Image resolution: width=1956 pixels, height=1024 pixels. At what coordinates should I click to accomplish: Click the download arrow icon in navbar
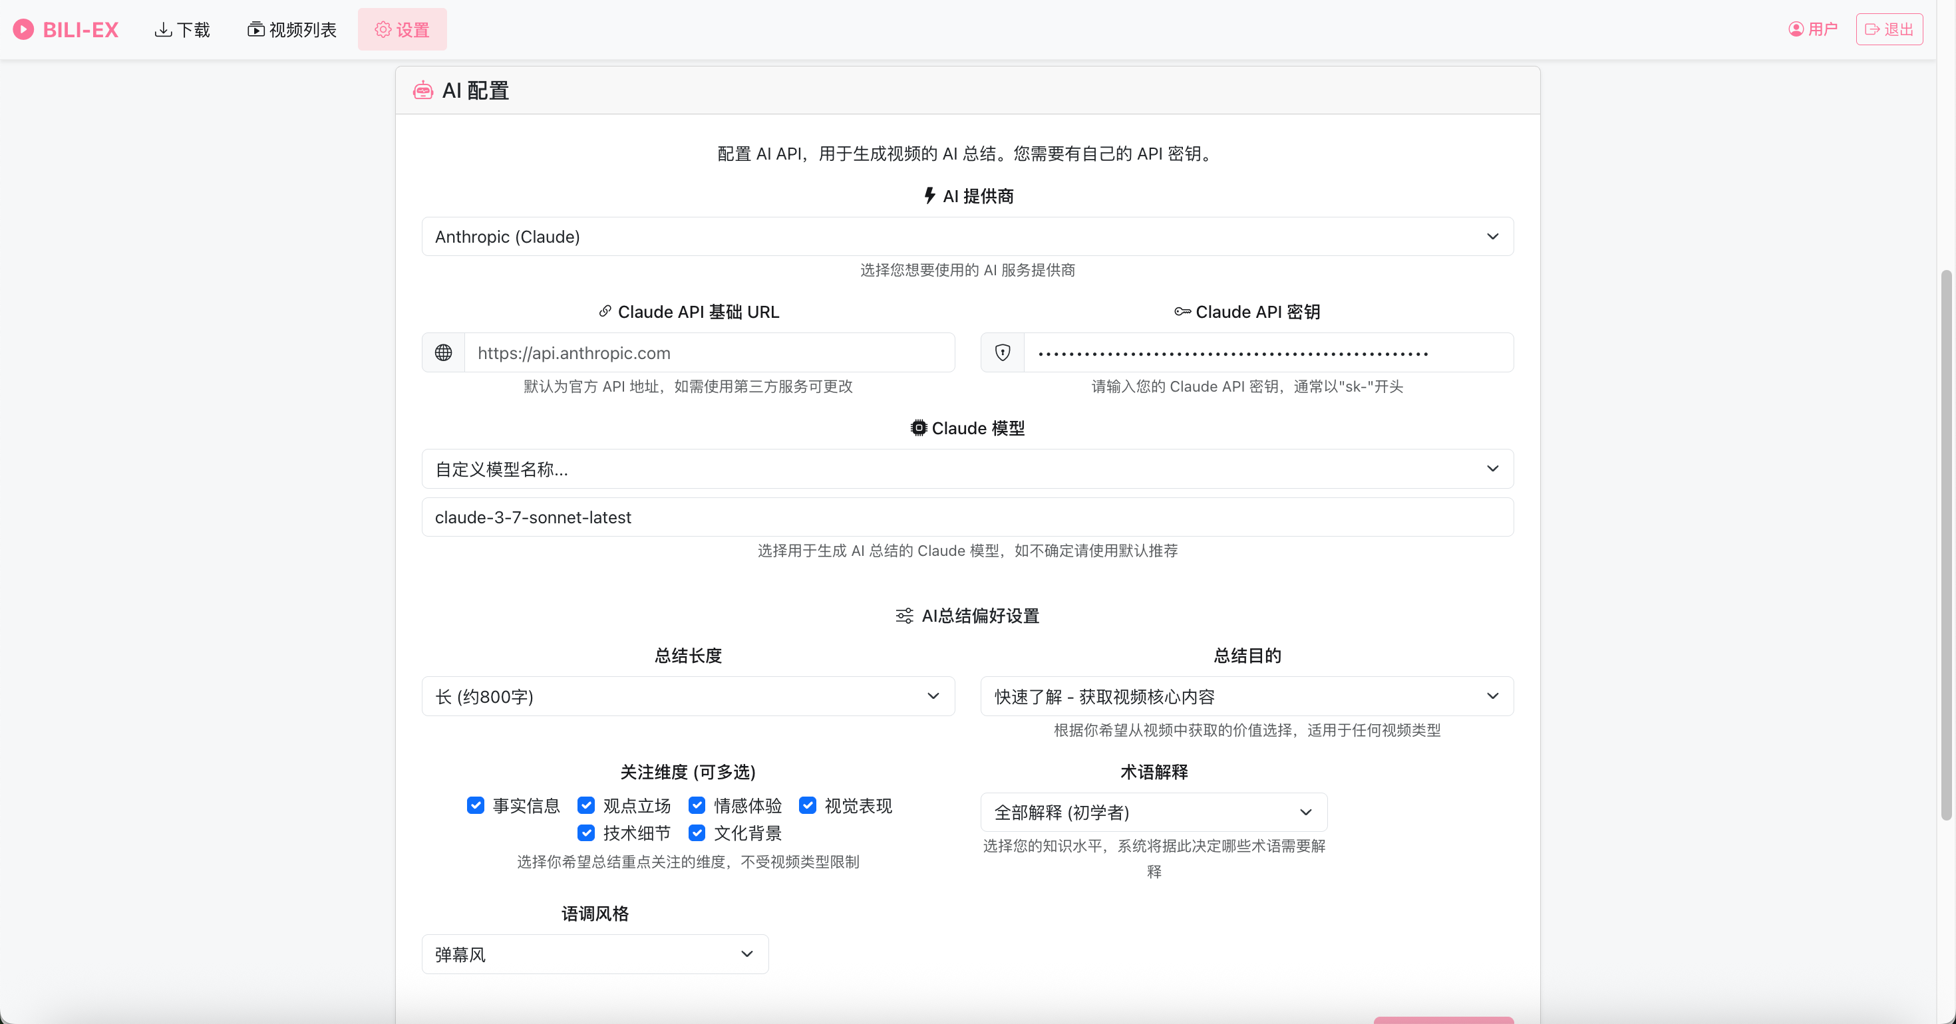click(162, 30)
